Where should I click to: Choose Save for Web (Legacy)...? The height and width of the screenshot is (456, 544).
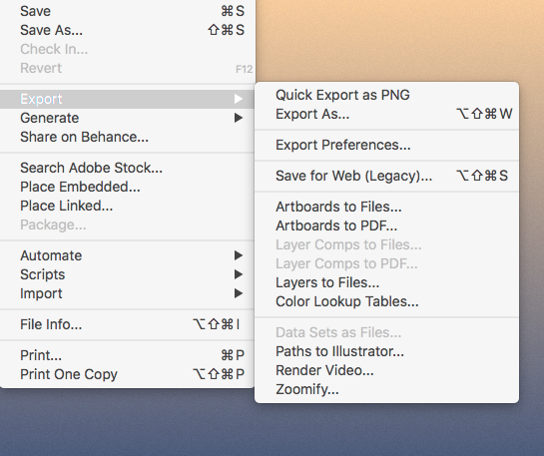[x=387, y=176]
